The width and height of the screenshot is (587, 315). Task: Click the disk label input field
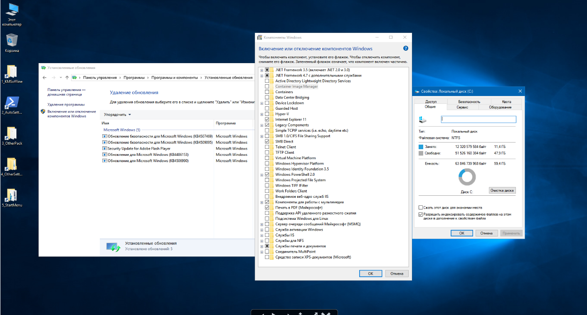pyautogui.click(x=478, y=119)
